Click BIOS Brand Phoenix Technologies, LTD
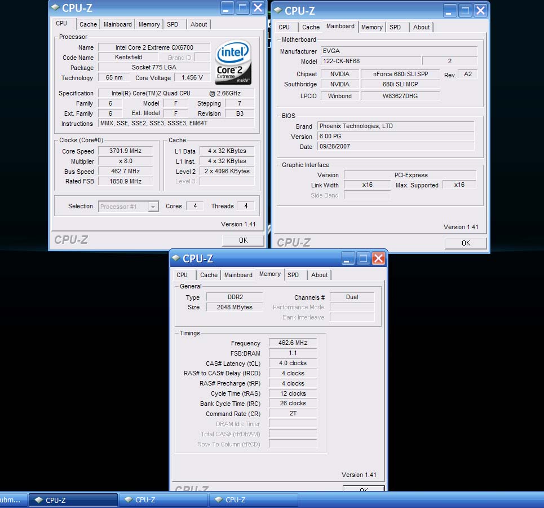 [x=396, y=126]
